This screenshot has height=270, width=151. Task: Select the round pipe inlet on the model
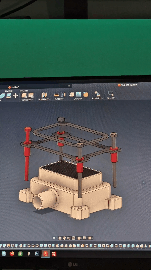(x=45, y=198)
